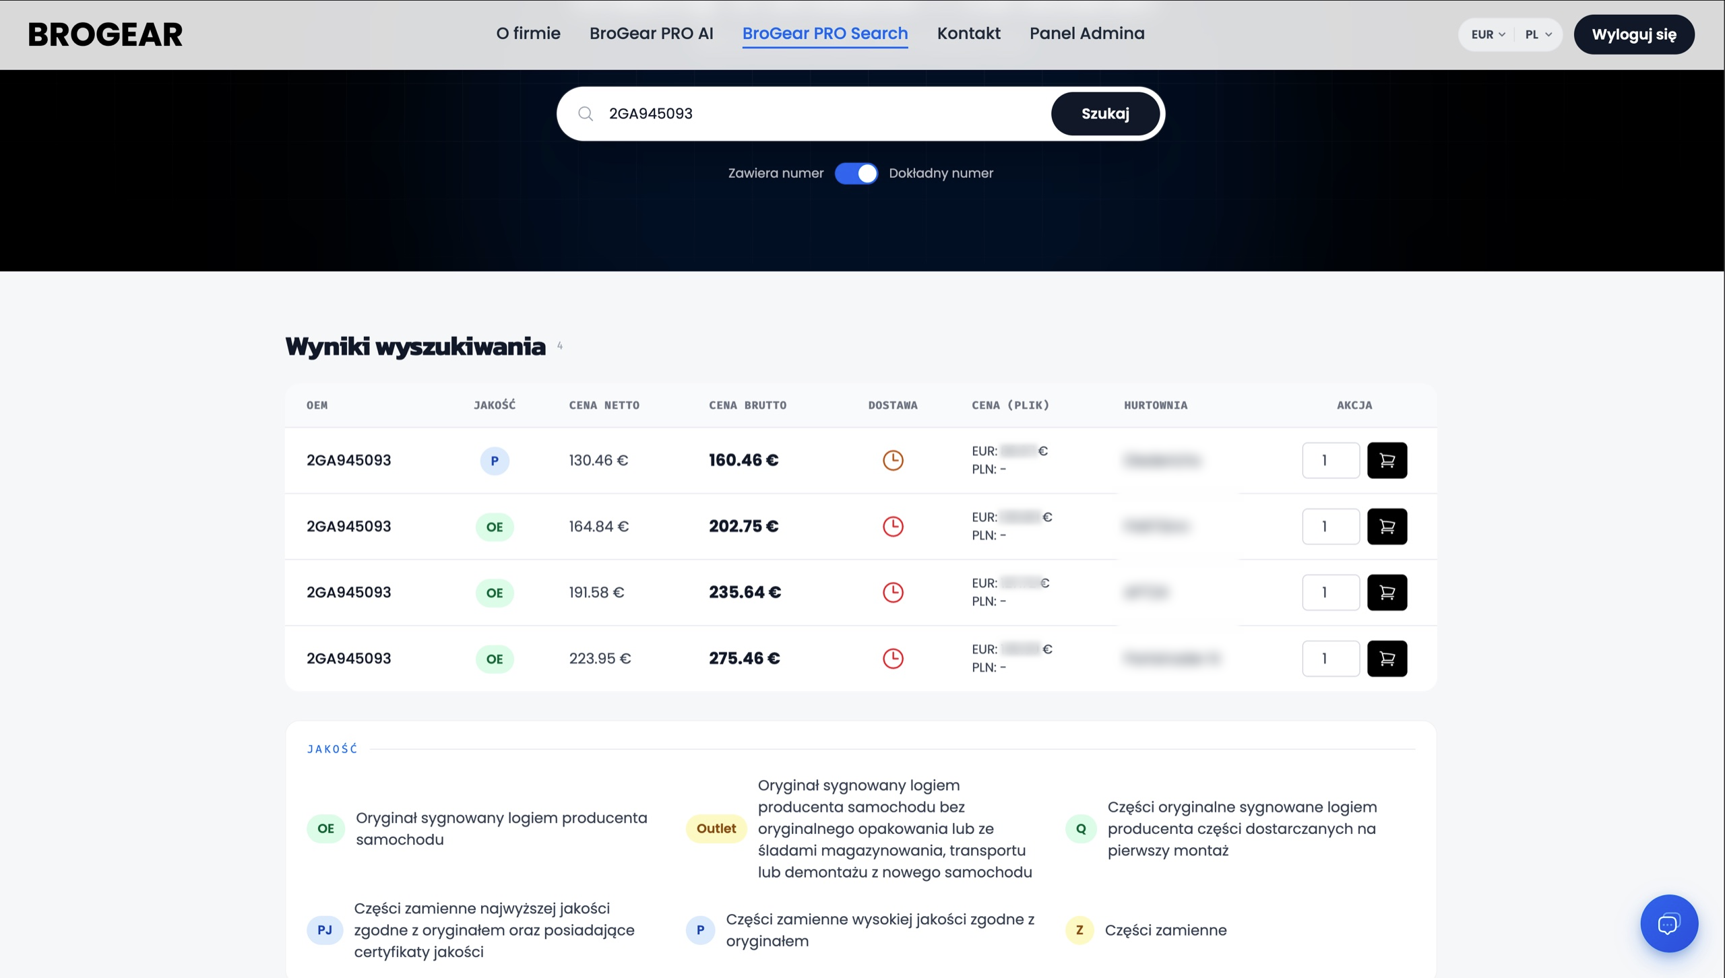
Task: Click the BROGEAR logo
Action: point(105,34)
